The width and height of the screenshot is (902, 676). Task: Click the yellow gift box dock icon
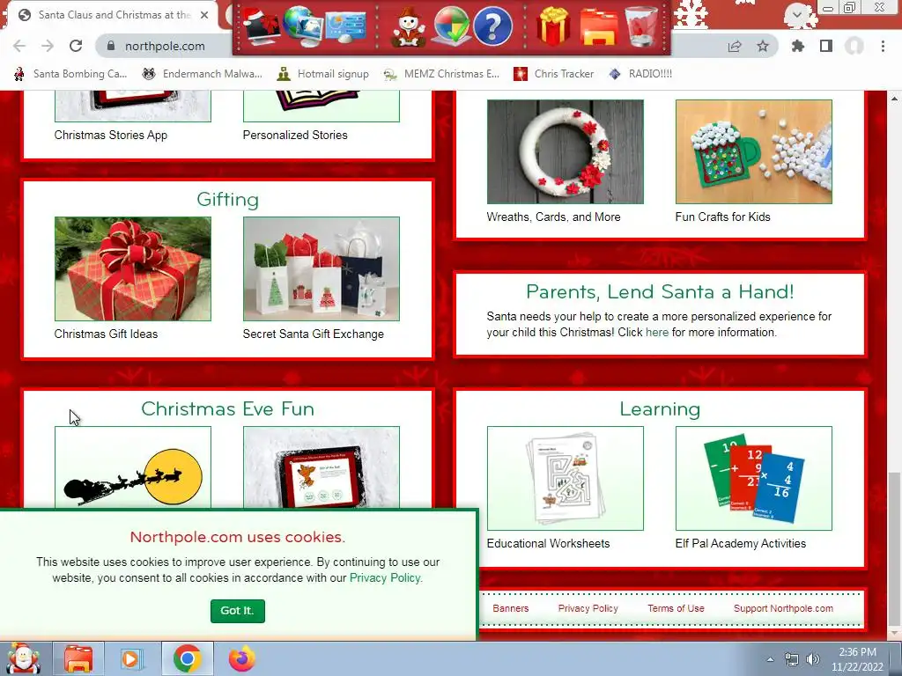pyautogui.click(x=553, y=26)
